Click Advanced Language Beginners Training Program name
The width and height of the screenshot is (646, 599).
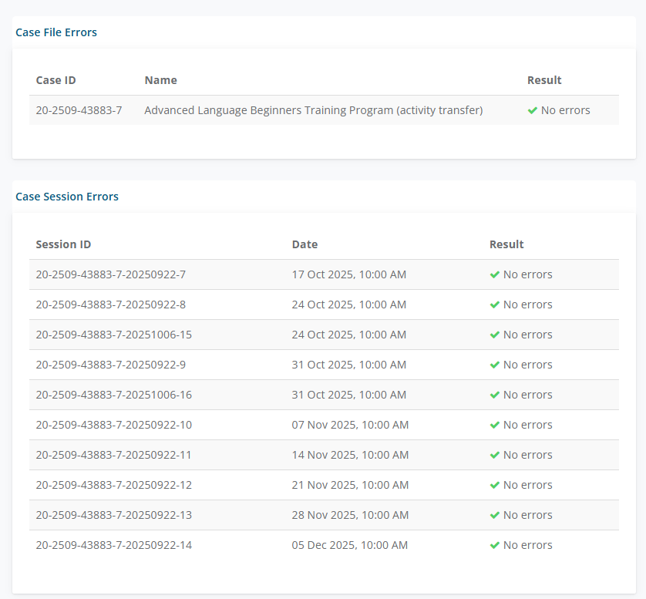(313, 110)
